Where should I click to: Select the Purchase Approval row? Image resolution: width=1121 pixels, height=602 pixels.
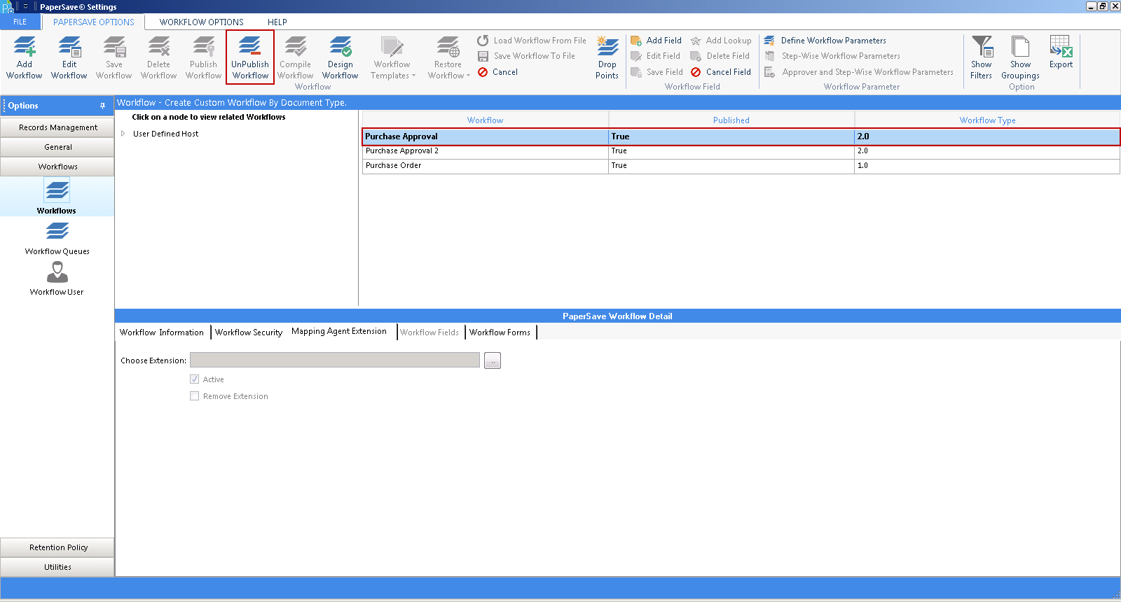741,136
